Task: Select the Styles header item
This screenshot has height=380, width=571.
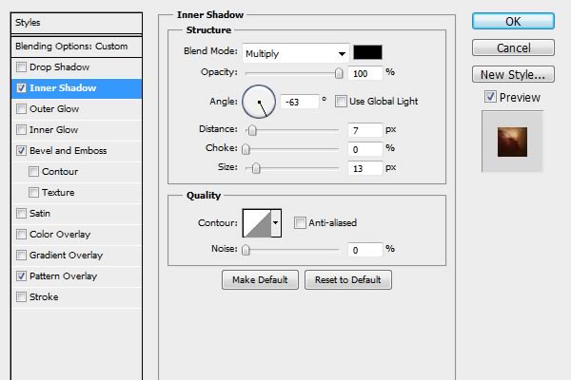Action: 76,23
